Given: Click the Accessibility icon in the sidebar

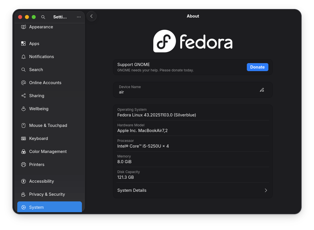Looking at the screenshot, I should click(23, 181).
